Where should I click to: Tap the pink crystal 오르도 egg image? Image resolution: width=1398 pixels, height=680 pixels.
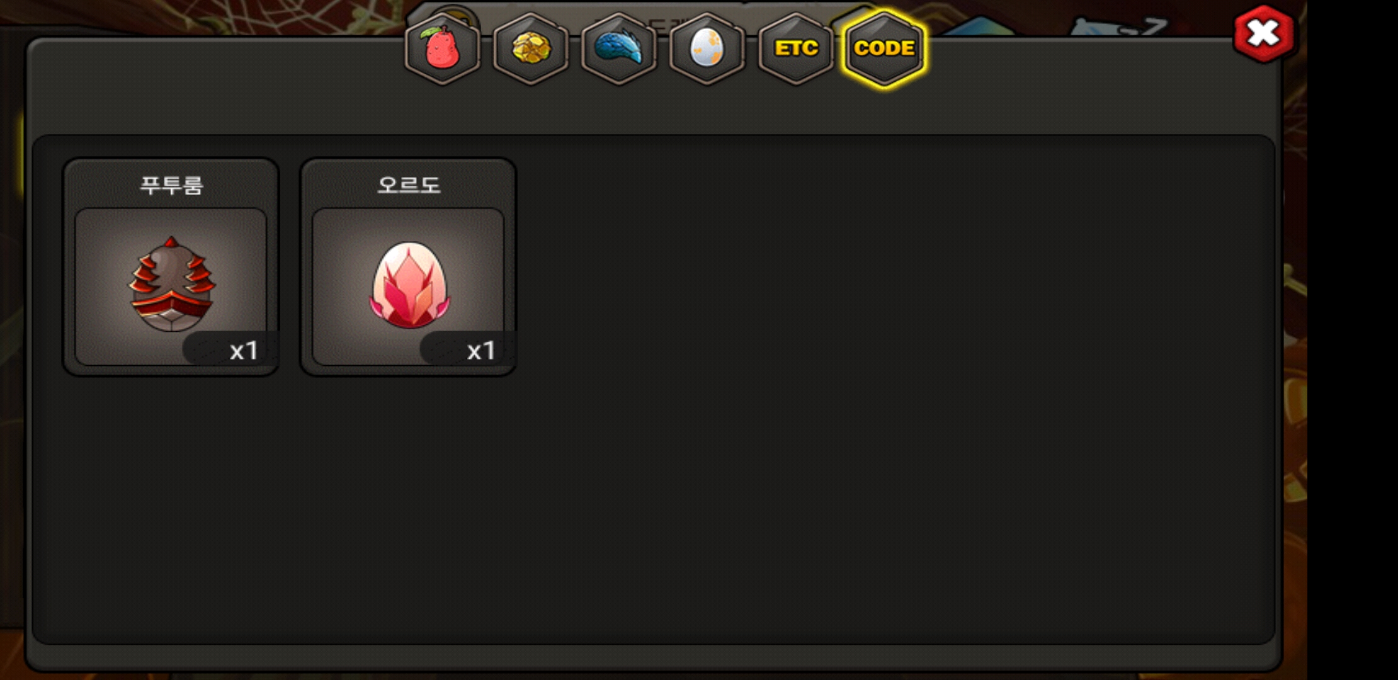pyautogui.click(x=409, y=285)
